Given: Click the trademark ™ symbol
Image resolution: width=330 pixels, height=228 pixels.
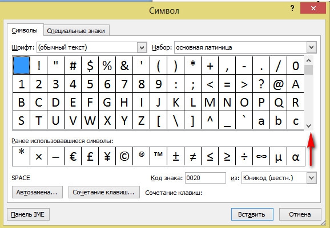Looking at the screenshot, I should (x=159, y=156).
